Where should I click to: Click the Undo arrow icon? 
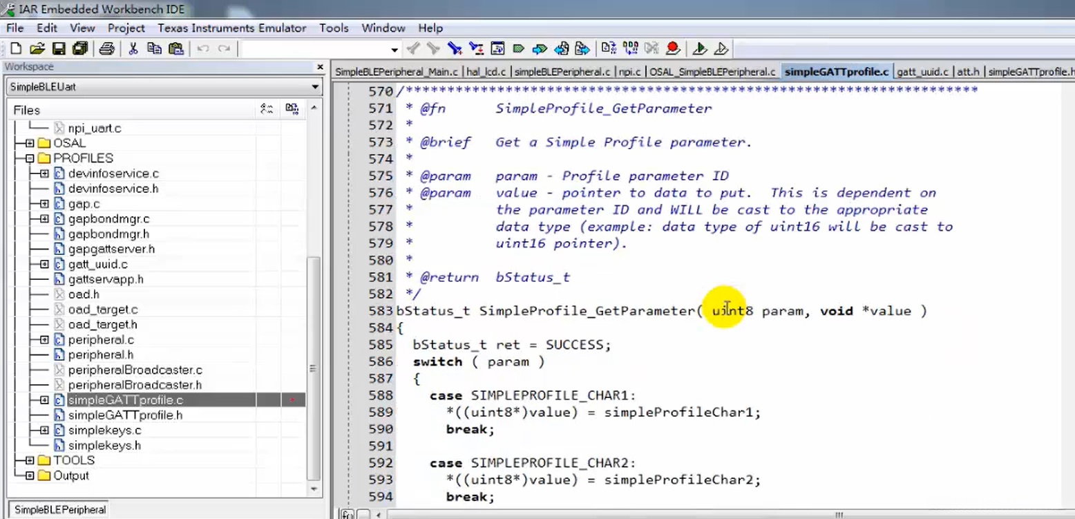(202, 48)
